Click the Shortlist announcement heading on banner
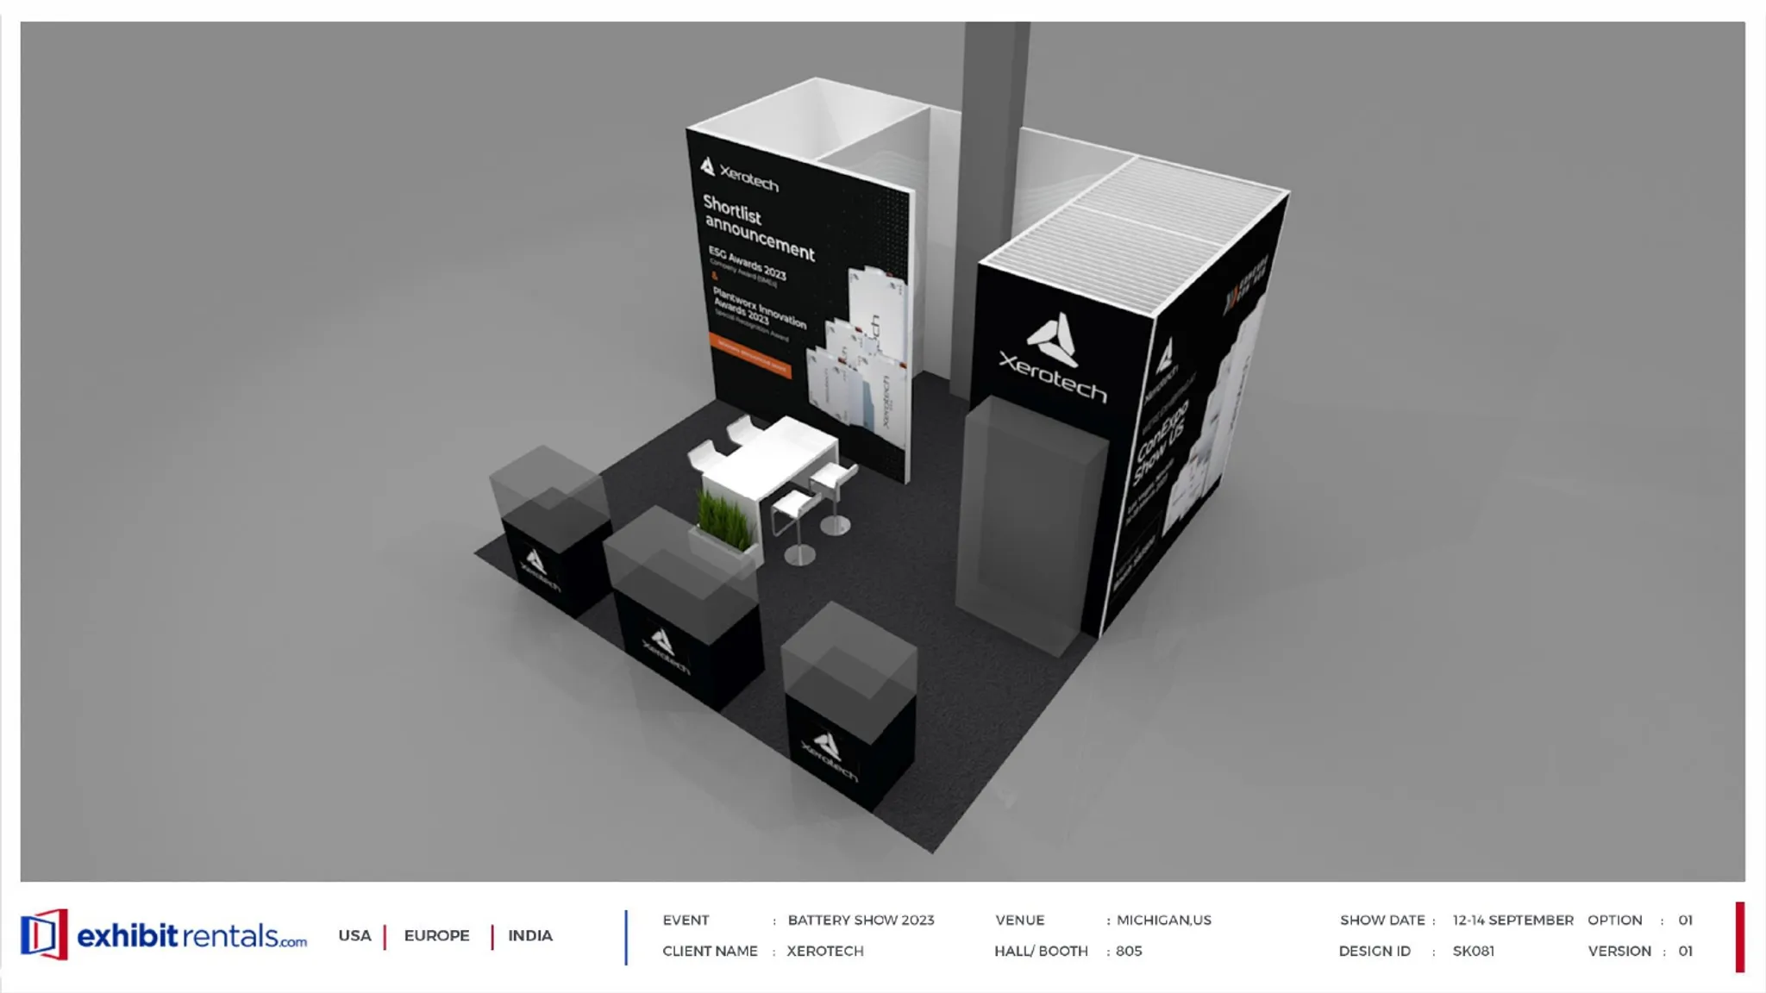This screenshot has width=1766, height=993. pos(757,228)
